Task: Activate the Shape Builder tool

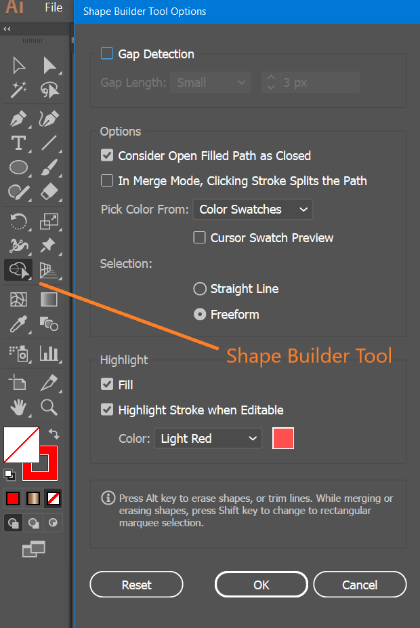Action: pos(18,269)
